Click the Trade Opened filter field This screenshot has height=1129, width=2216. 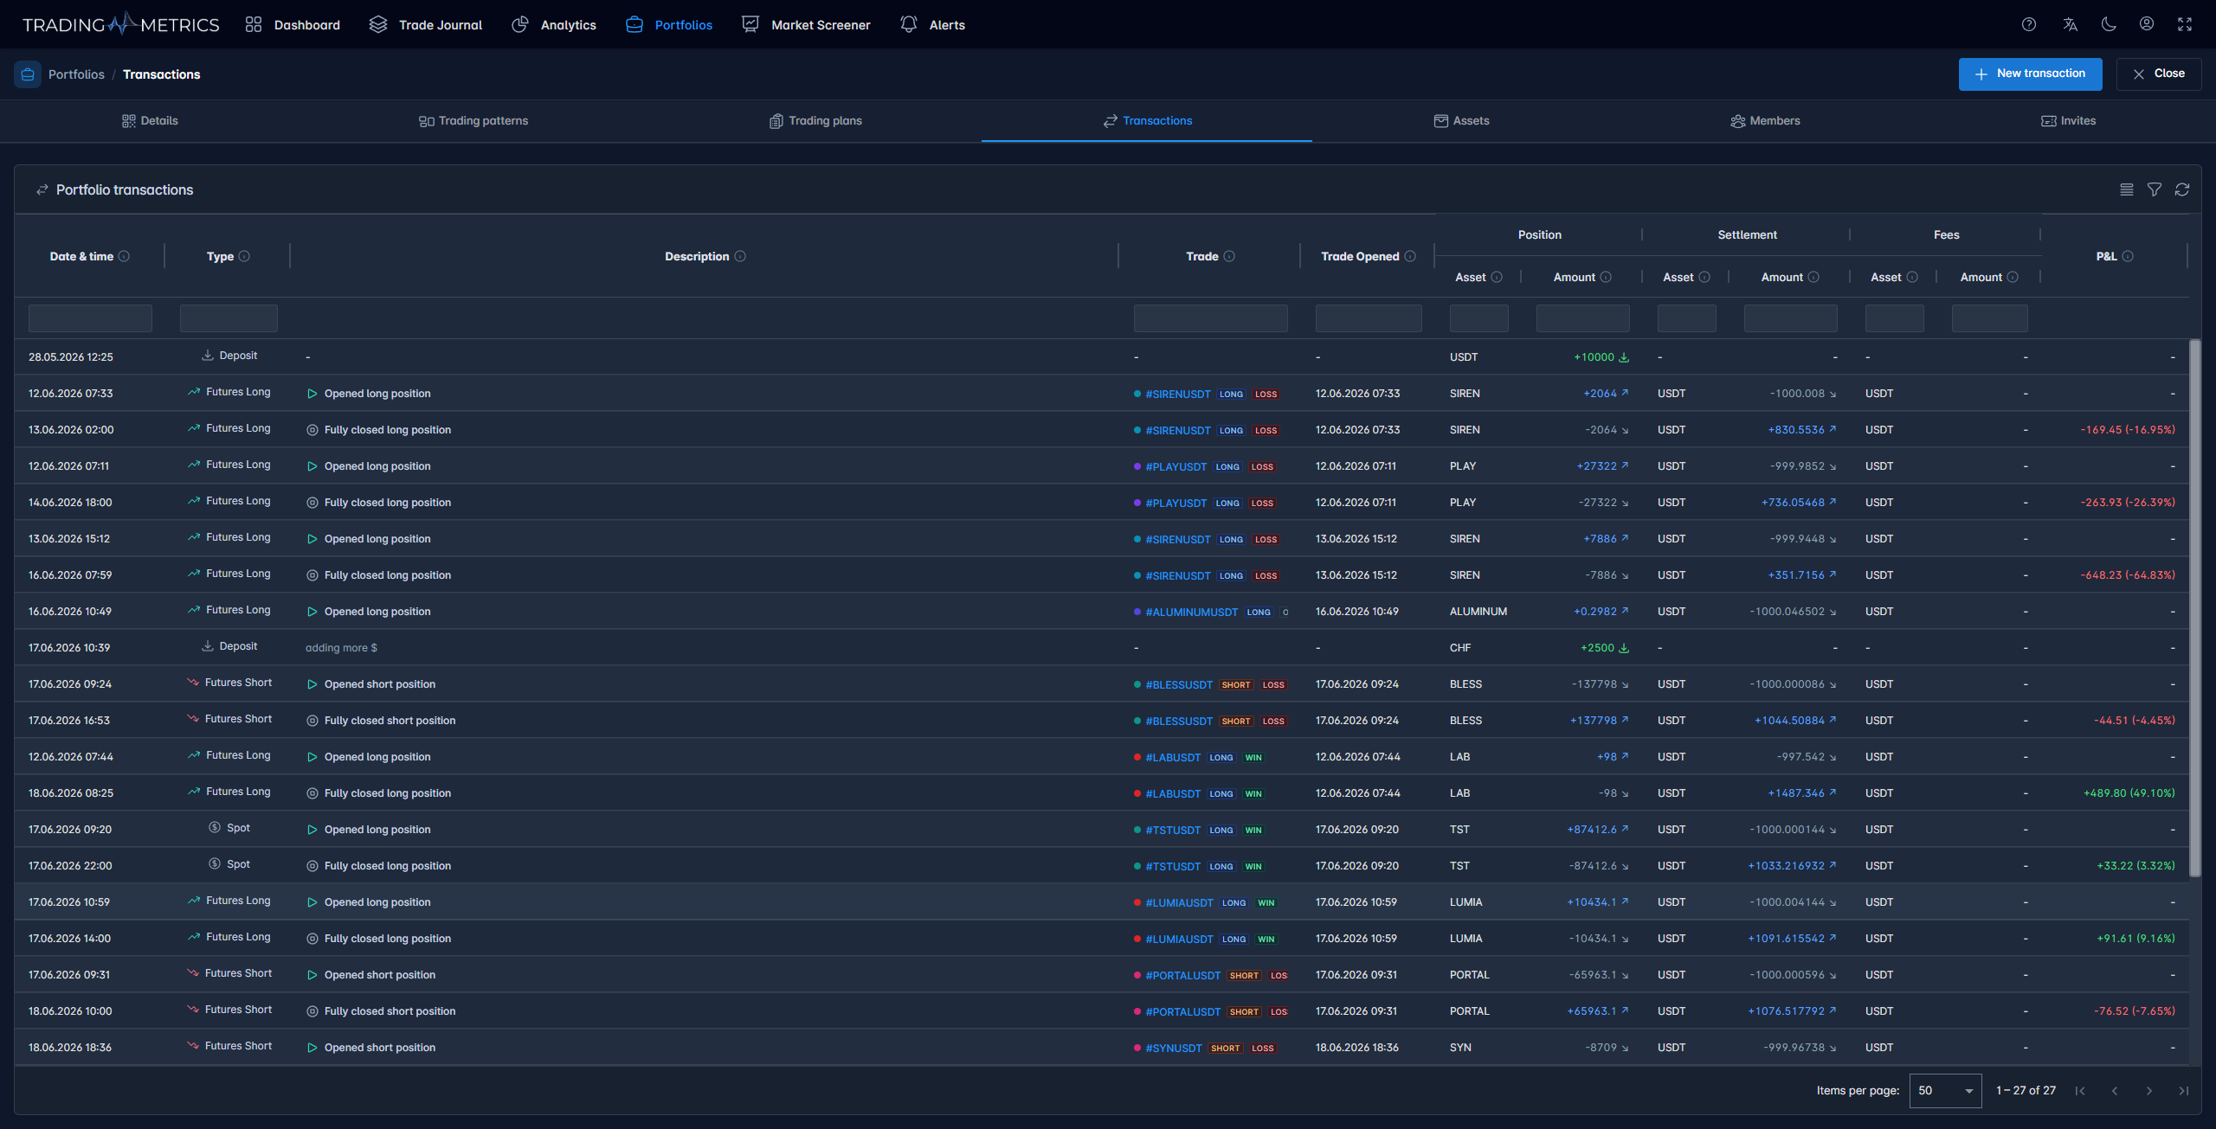click(1369, 318)
